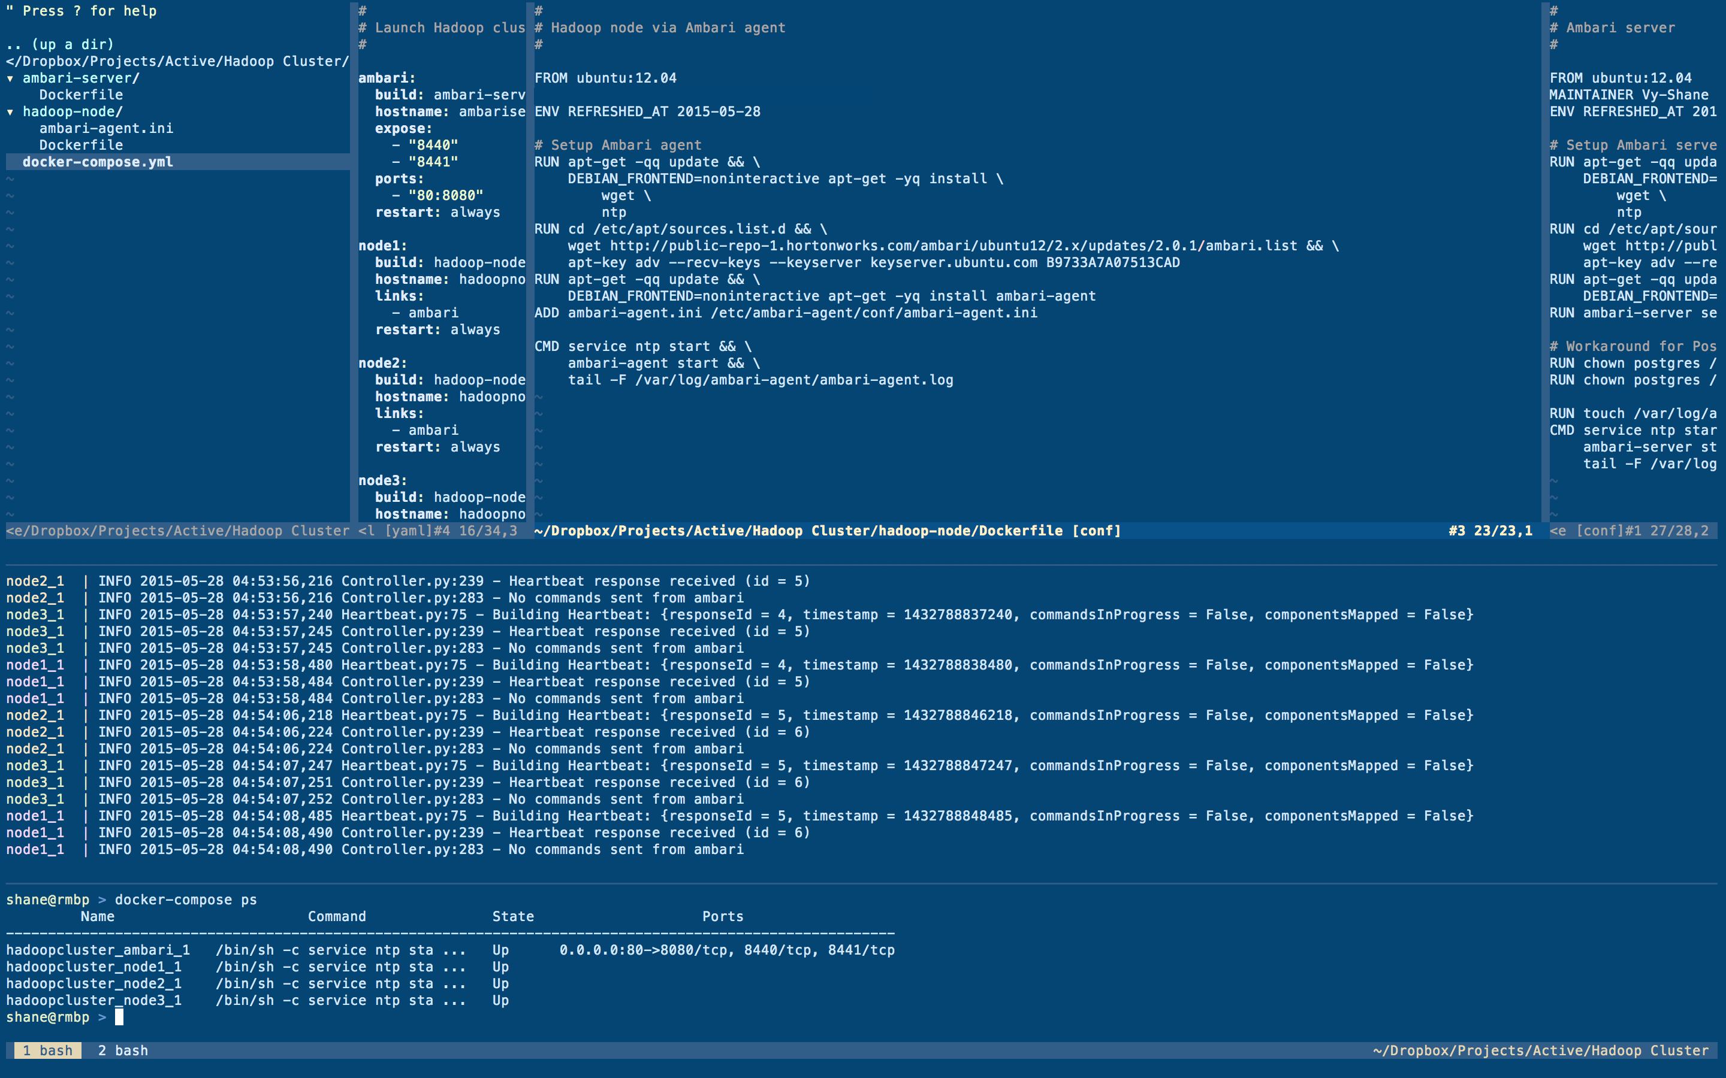Click the 'Press ? for help' line
This screenshot has height=1078, width=1726.
pyautogui.click(x=80, y=11)
